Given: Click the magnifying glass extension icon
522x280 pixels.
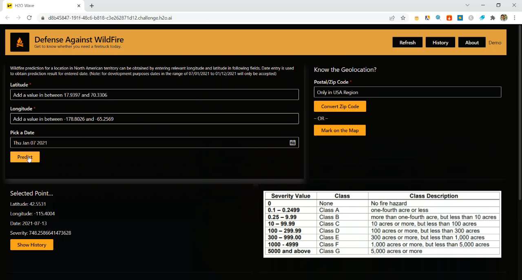Looking at the screenshot, I should click(x=438, y=18).
